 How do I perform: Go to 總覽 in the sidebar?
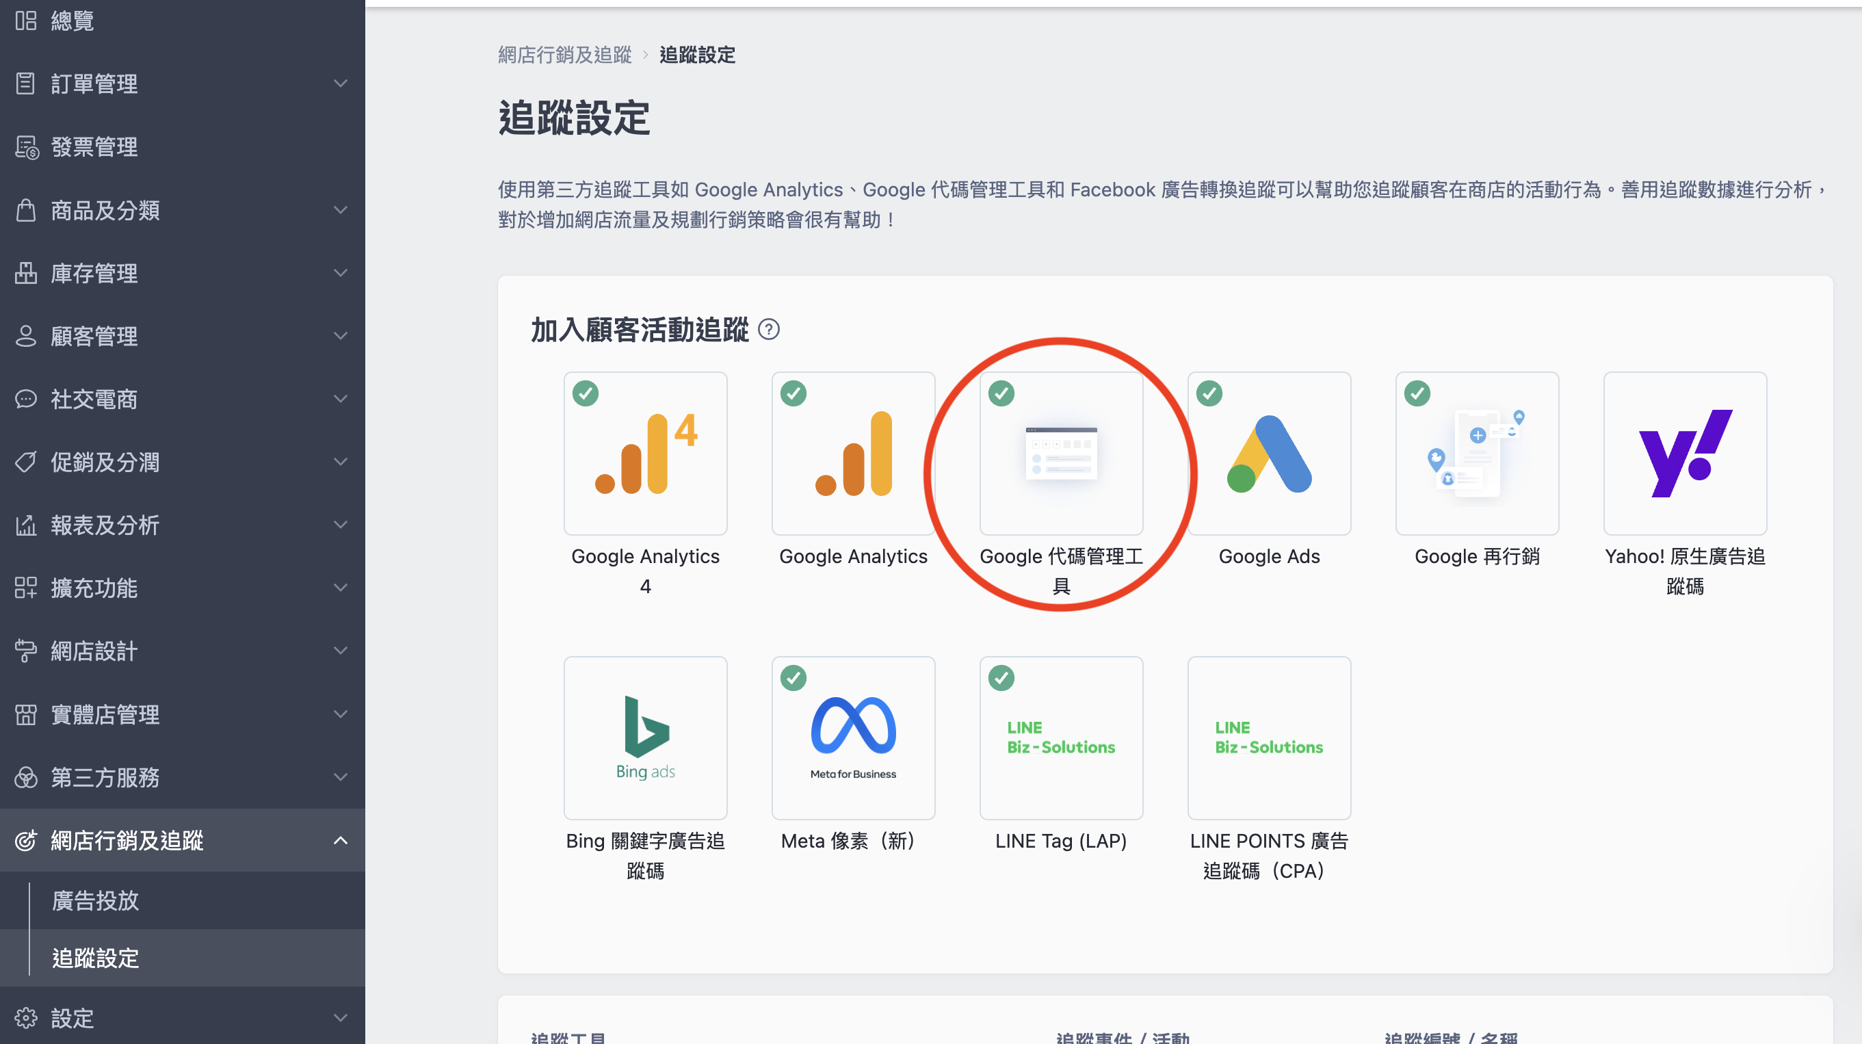73,21
